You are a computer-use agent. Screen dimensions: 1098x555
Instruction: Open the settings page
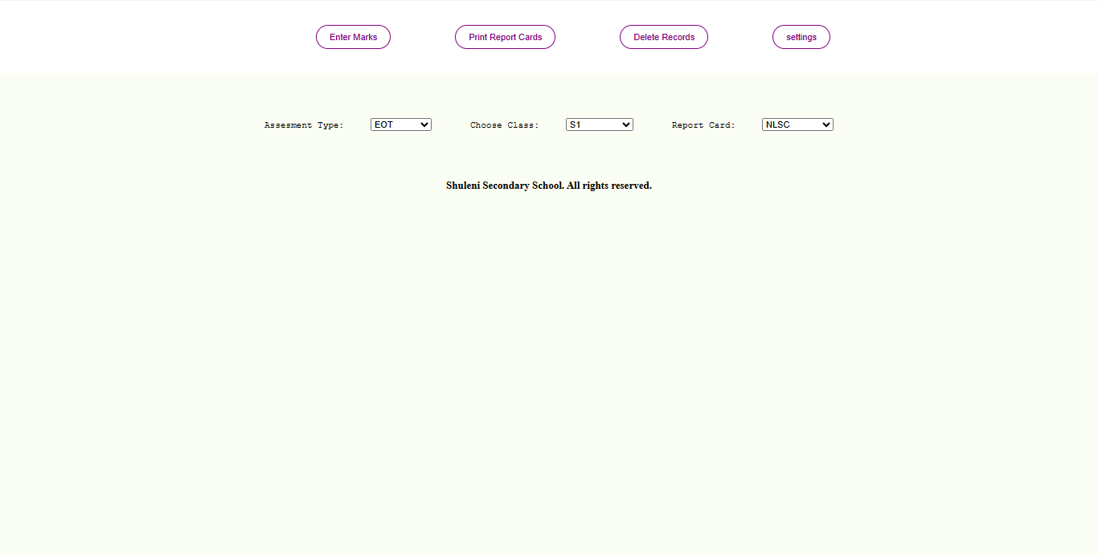pyautogui.click(x=801, y=37)
